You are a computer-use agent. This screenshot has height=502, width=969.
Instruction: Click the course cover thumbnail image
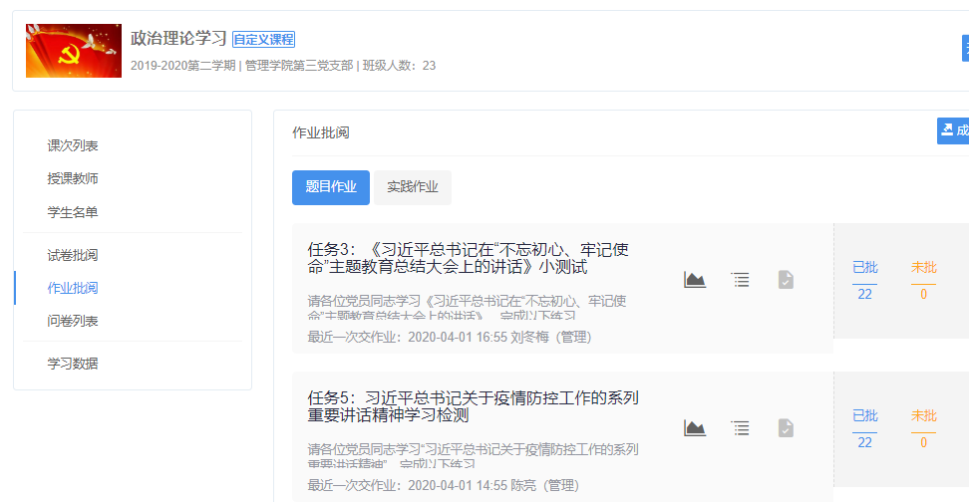tap(74, 51)
